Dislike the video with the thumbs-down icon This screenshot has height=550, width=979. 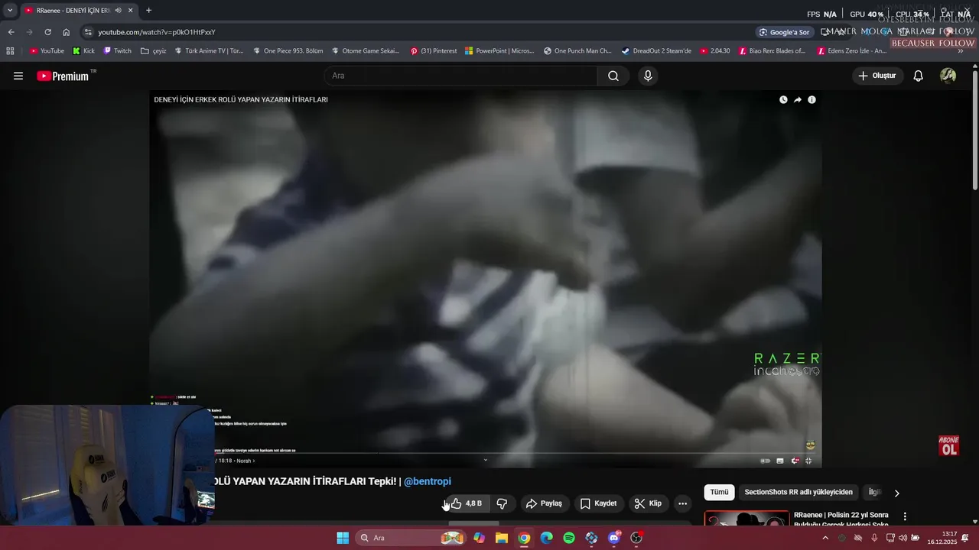(x=502, y=503)
